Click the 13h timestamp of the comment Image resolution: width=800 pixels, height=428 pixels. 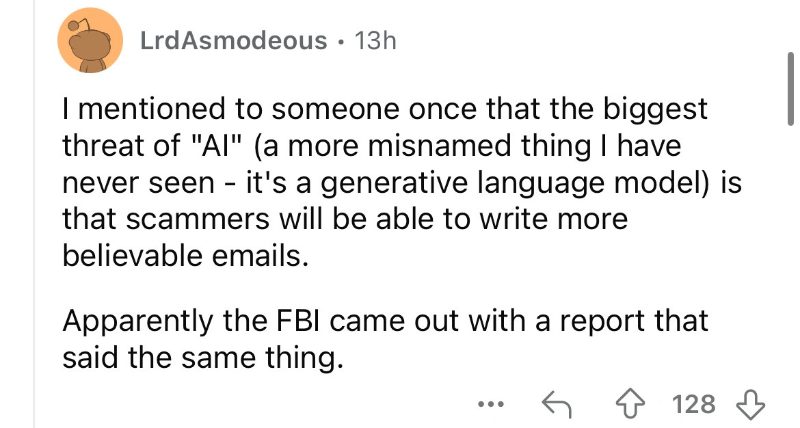[376, 41]
